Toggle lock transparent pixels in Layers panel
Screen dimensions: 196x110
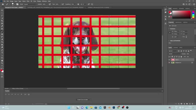click(172, 57)
